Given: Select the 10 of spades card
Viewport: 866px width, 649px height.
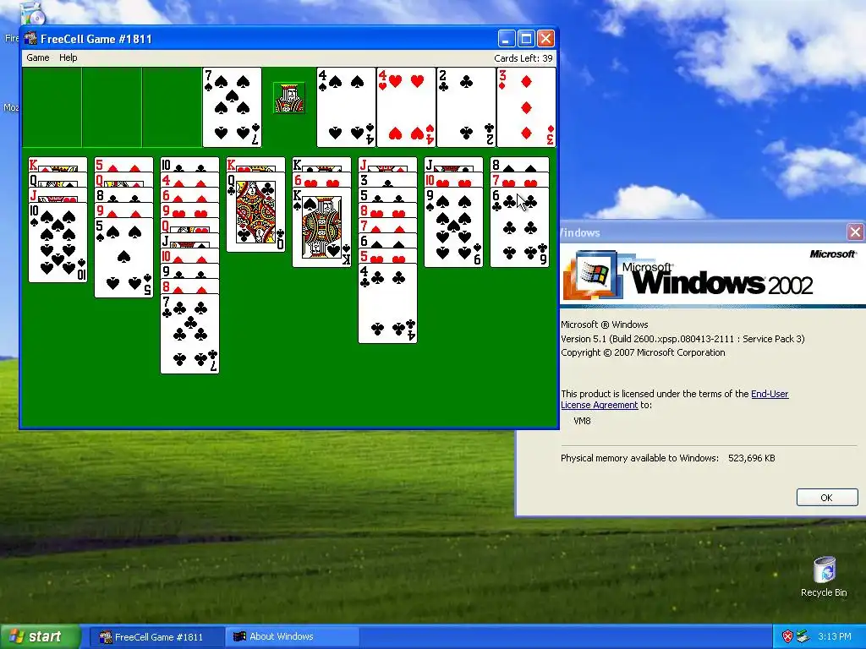Looking at the screenshot, I should point(58,243).
